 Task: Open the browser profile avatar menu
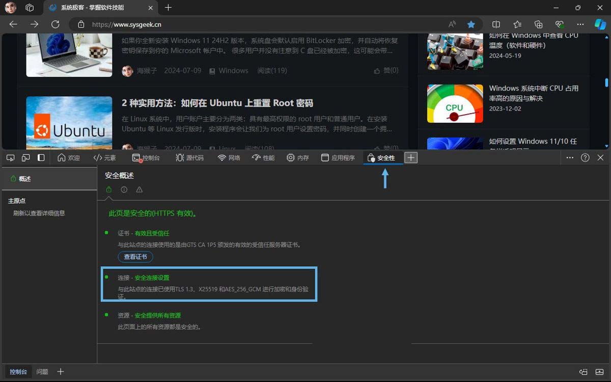pyautogui.click(x=10, y=8)
